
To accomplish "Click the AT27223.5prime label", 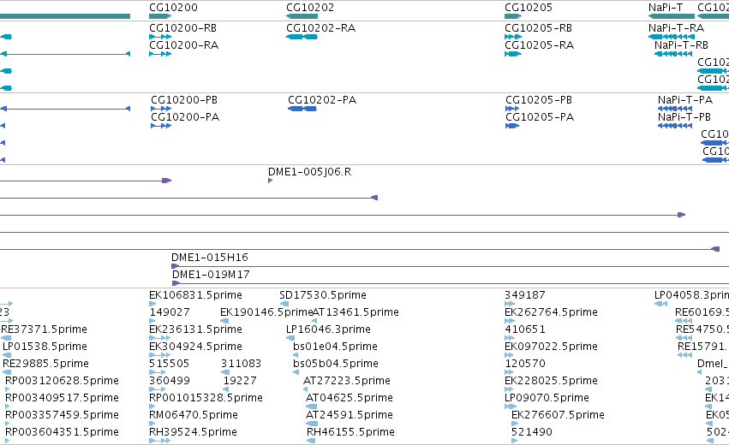I will click(x=347, y=381).
